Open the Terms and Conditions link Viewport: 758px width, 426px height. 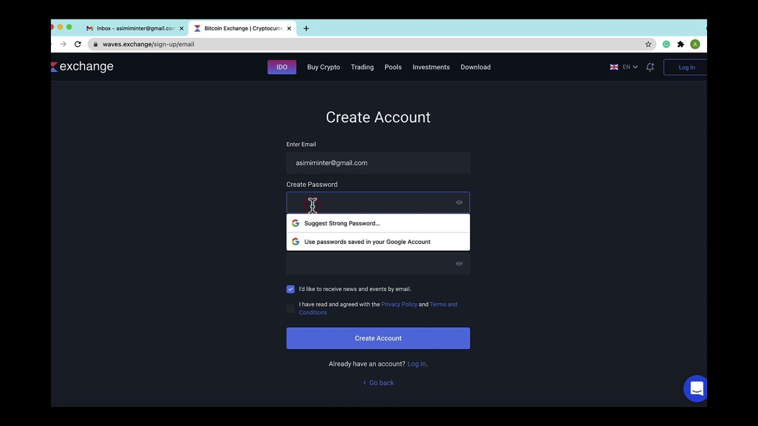(443, 305)
